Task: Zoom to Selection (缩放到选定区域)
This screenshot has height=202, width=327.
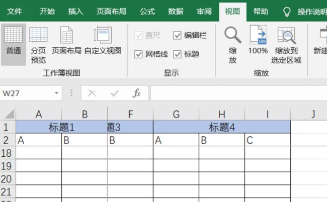Action: [286, 45]
